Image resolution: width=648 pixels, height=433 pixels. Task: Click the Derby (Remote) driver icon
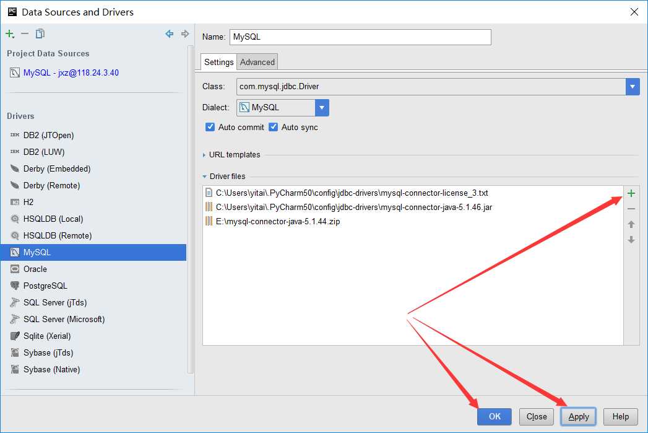[15, 185]
